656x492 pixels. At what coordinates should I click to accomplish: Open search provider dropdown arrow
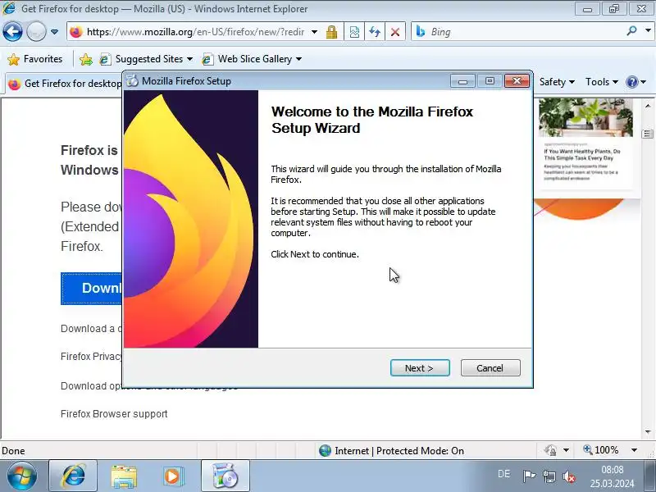pos(648,30)
